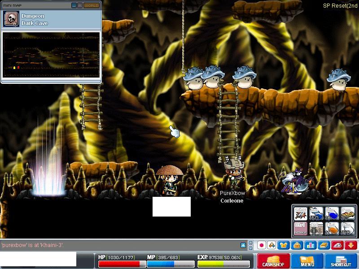Screen dimensions: 359x269
Task: Use the End orange potion slot
Action: (332, 229)
